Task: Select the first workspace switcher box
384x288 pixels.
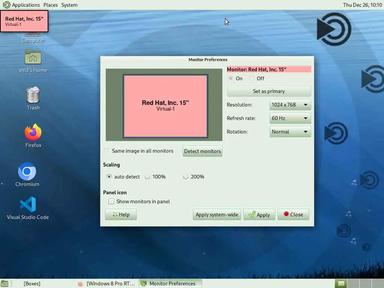Action: click(x=341, y=283)
